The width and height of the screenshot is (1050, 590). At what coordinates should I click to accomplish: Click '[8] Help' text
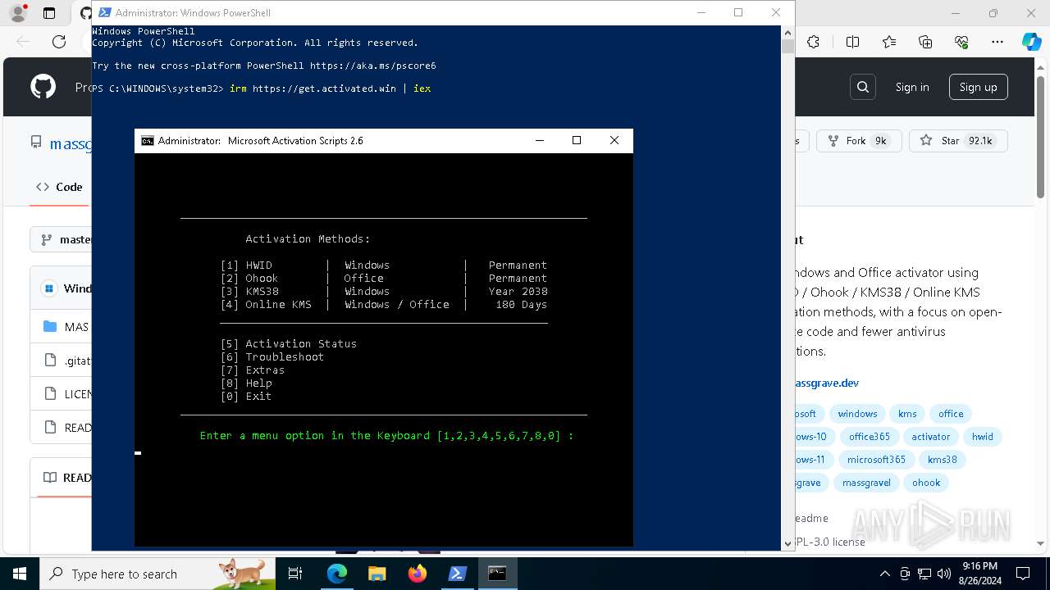pos(245,383)
